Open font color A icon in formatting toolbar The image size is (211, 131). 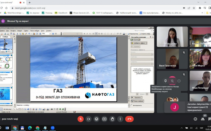[x=124, y=34]
